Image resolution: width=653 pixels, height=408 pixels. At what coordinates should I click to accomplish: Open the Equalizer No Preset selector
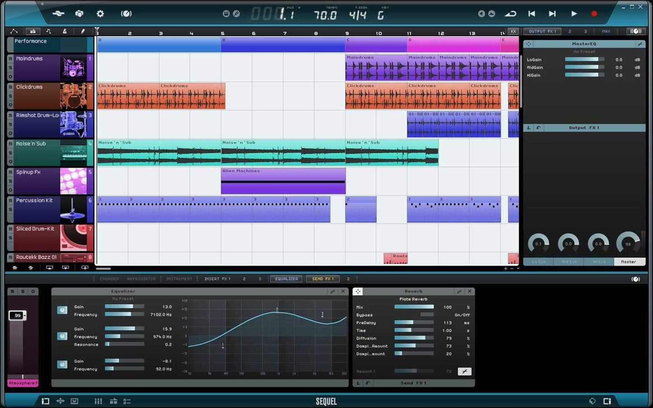pyautogui.click(x=123, y=299)
